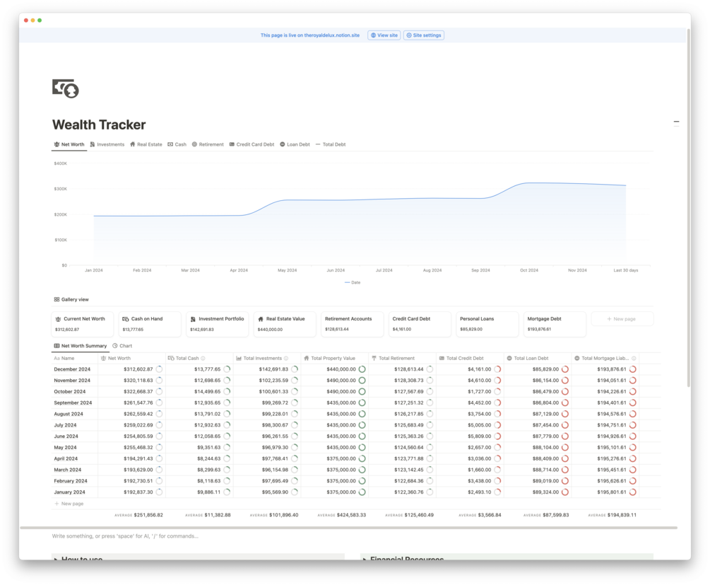Viewport: 710px width, 585px height.
Task: Click the table icon beside Net Worth Summary
Action: [57, 345]
